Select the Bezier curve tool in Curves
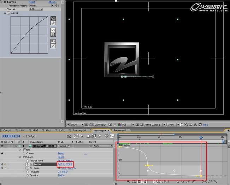The image size is (230, 185). point(53,18)
